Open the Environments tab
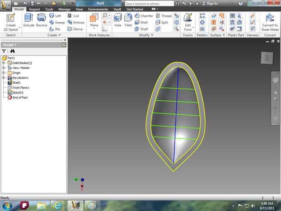 (x=98, y=9)
